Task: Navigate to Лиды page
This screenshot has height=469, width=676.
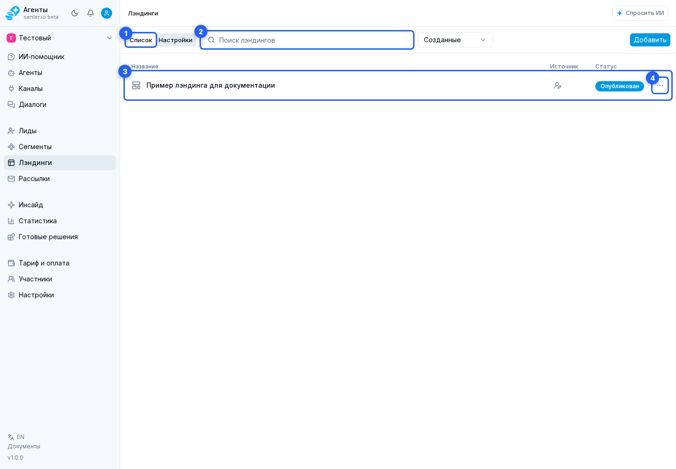Action: 60,131
